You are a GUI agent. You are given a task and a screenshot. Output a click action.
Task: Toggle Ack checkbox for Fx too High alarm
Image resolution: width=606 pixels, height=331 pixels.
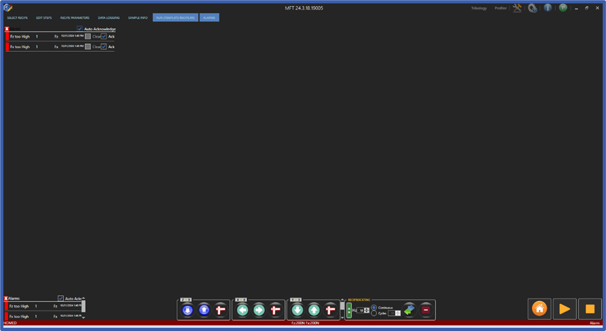[104, 47]
